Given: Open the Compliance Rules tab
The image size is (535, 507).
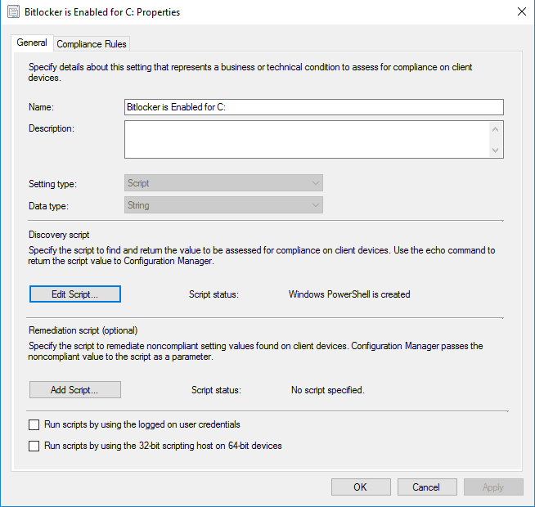Looking at the screenshot, I should tap(92, 43).
